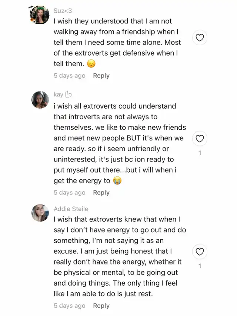Open kay's profile avatar
This screenshot has height=316, width=237.
tap(40, 100)
